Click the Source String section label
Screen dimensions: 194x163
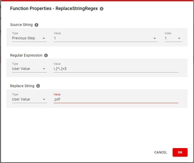[21, 25]
